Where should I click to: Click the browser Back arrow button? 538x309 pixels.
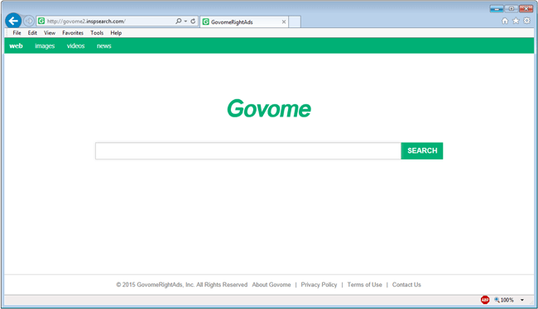tap(13, 21)
